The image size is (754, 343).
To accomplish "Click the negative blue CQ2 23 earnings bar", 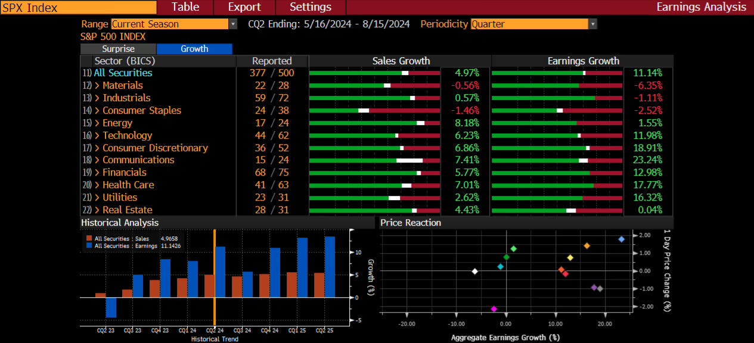I will (x=111, y=307).
